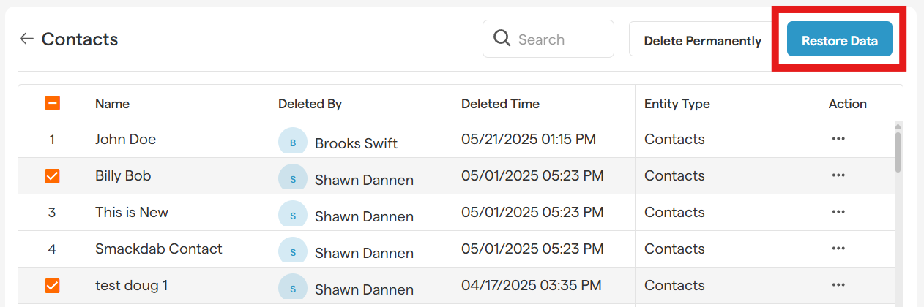The width and height of the screenshot is (924, 307).
Task: Click the table vertical scrollbar thumb
Action: tap(898, 151)
